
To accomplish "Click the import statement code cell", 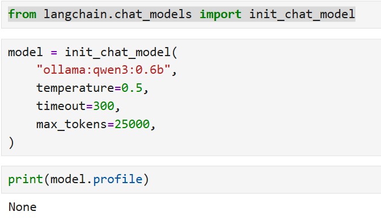I will coord(191,14).
